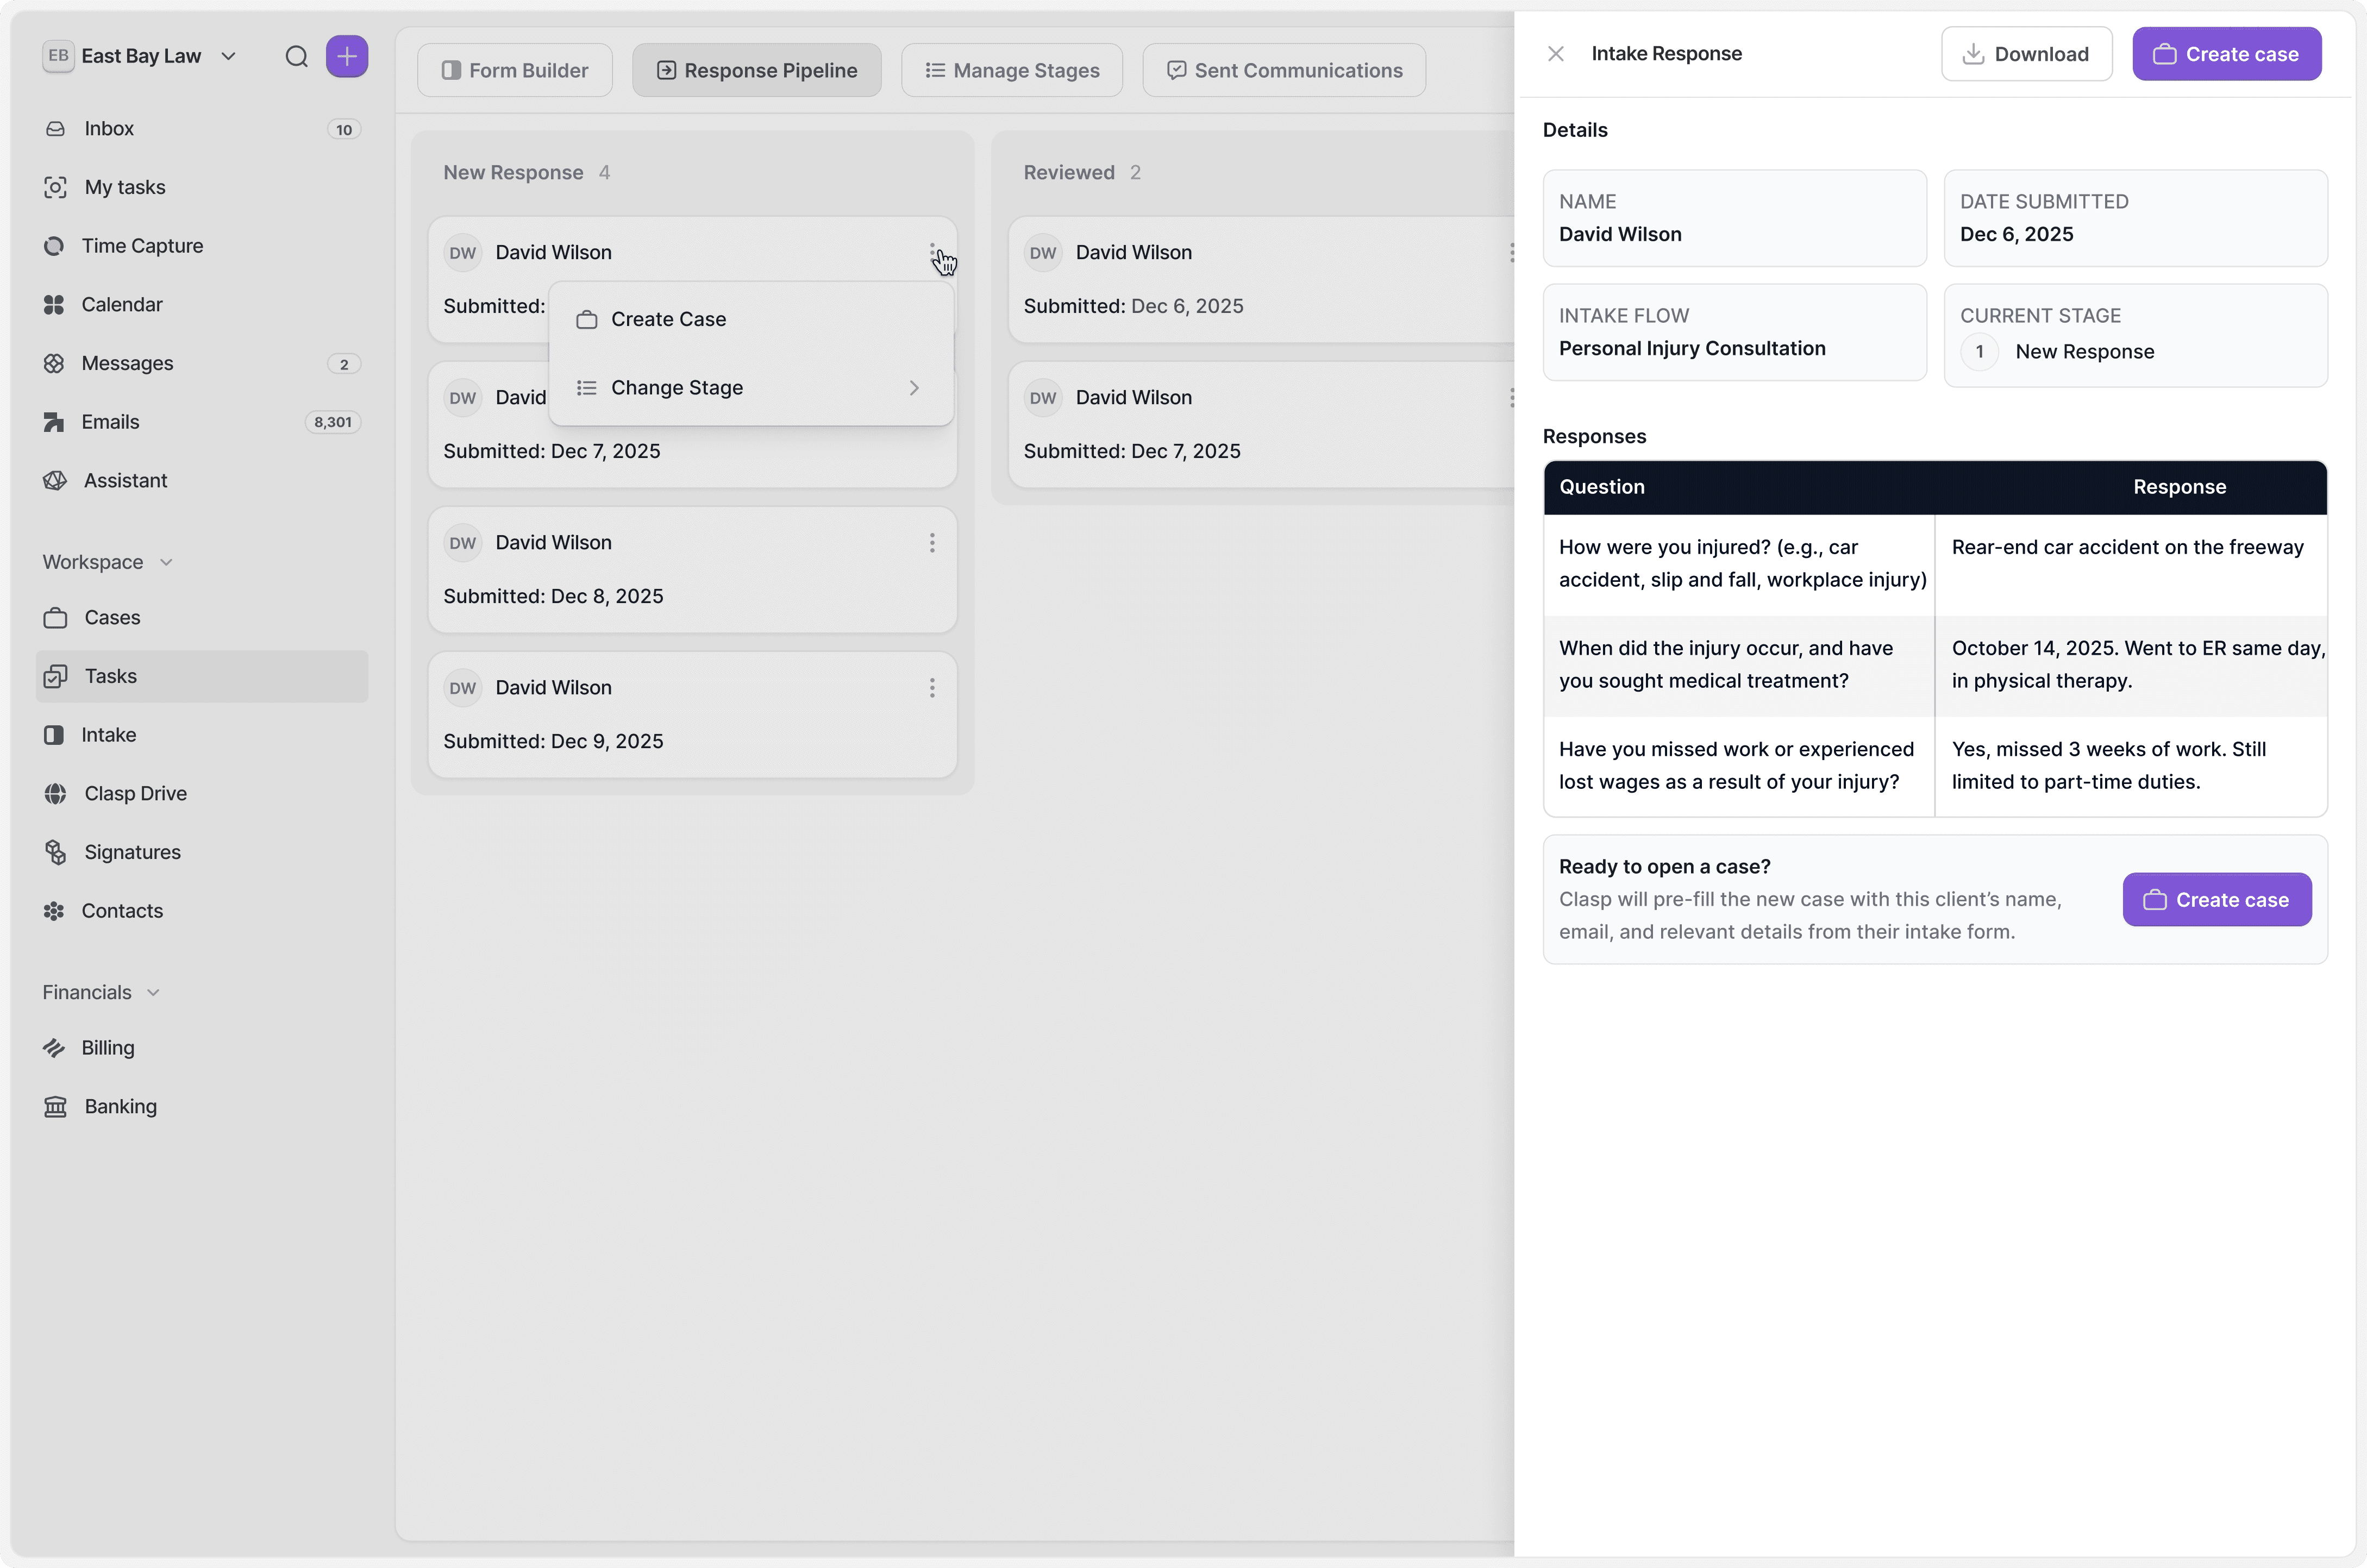This screenshot has width=2367, height=1568.
Task: Switch to the Form Builder tab
Action: (515, 70)
